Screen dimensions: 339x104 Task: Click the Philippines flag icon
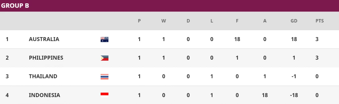point(105,58)
